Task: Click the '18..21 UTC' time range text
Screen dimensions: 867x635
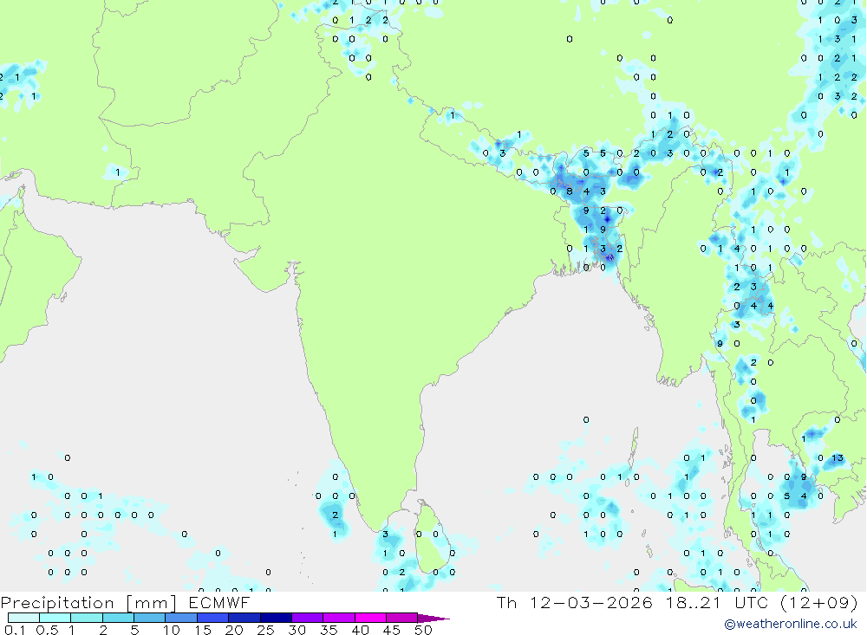Action: [x=717, y=602]
